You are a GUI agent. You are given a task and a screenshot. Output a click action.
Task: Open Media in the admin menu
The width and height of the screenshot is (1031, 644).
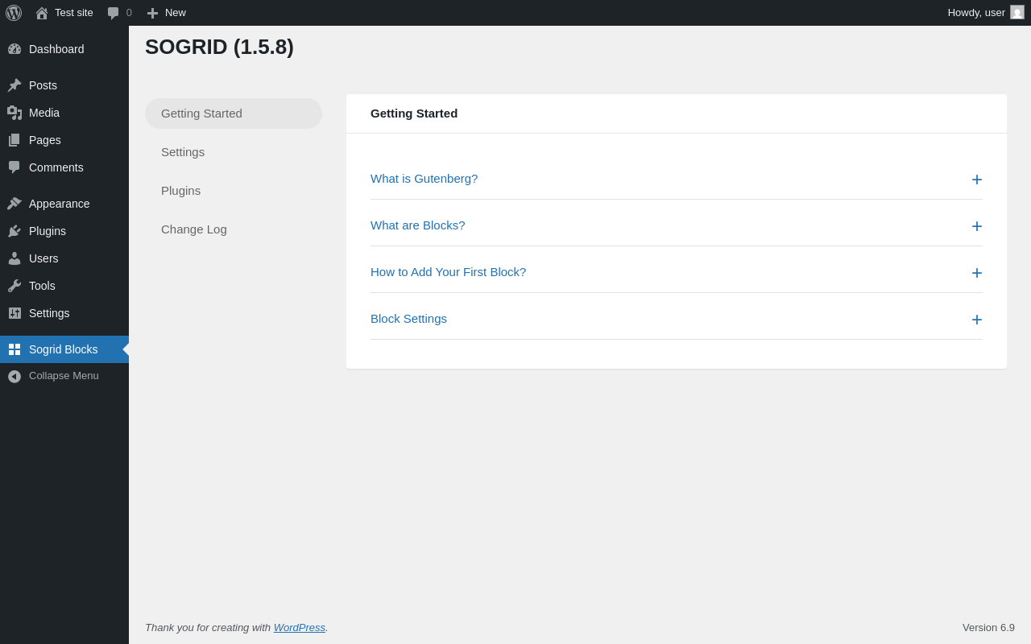click(64, 113)
